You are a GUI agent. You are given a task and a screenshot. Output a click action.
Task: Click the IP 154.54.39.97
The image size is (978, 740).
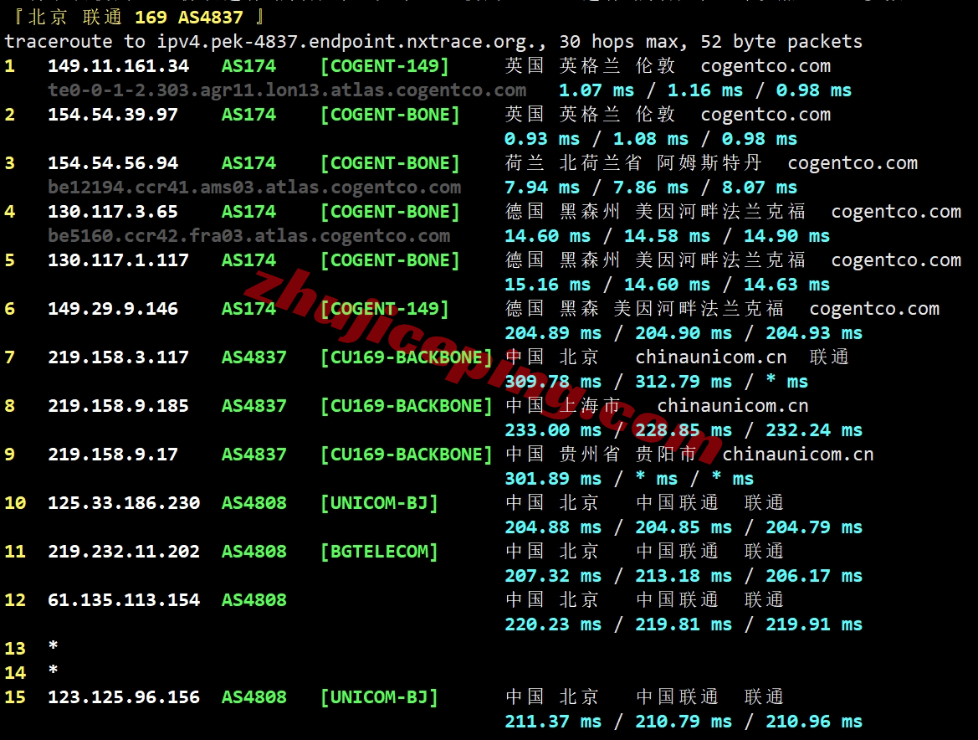tap(113, 115)
